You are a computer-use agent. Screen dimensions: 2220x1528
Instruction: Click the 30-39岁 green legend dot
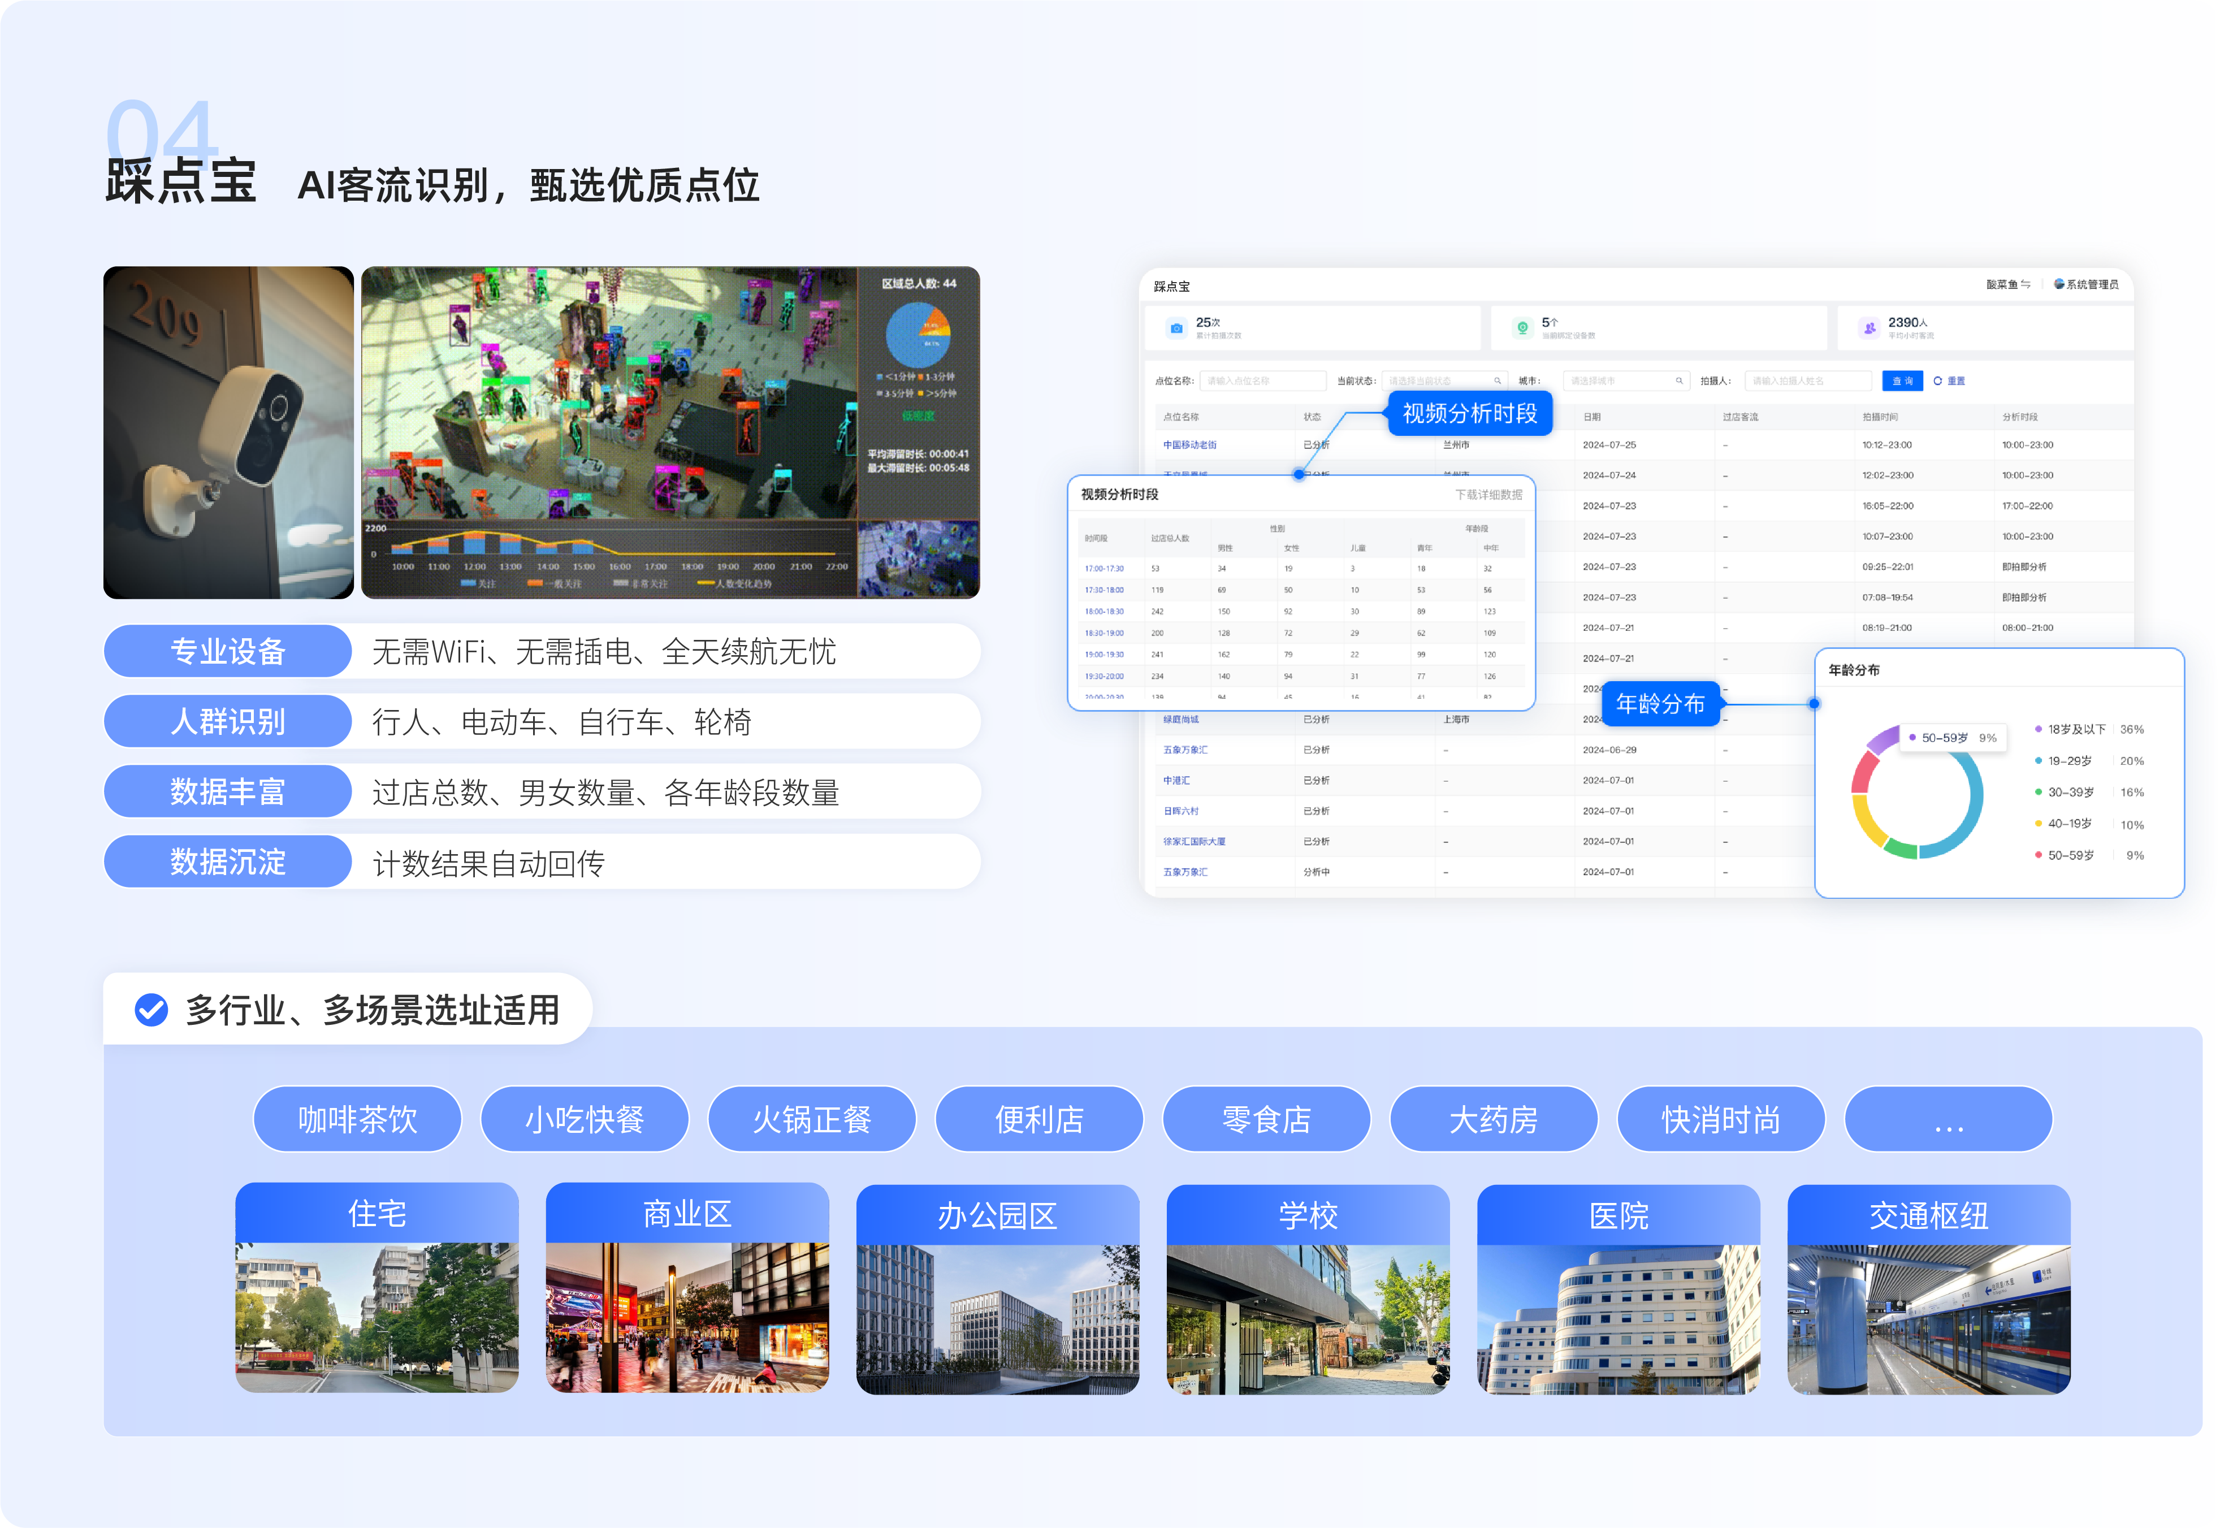tap(2038, 793)
